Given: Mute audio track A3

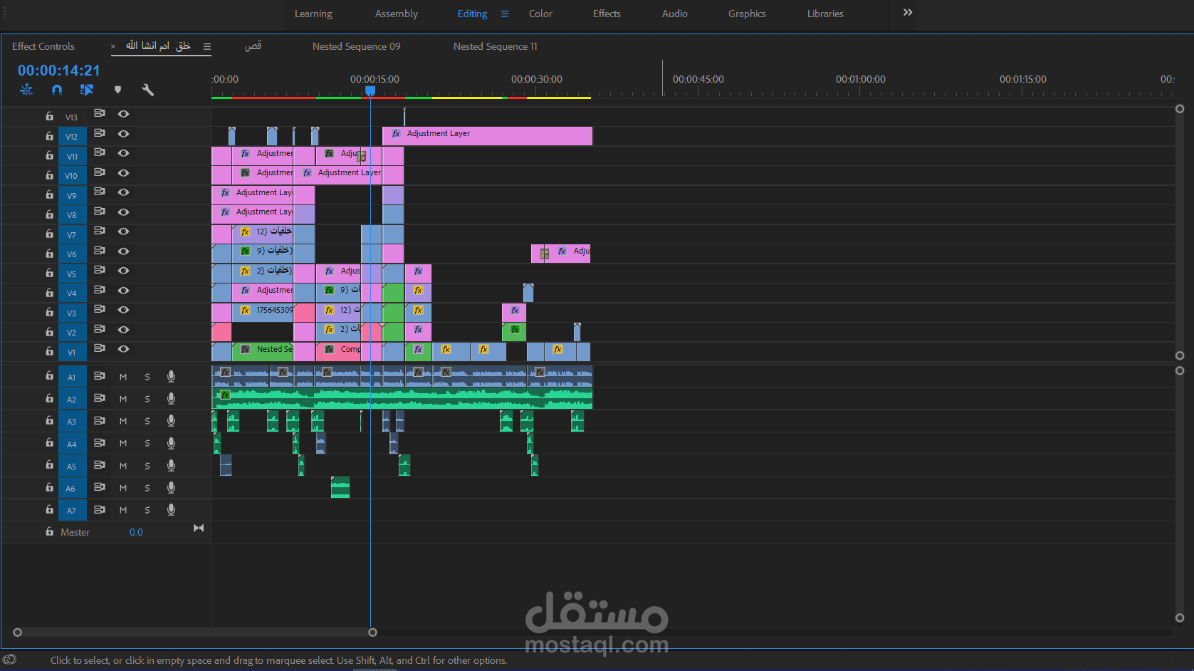Looking at the screenshot, I should [x=123, y=421].
